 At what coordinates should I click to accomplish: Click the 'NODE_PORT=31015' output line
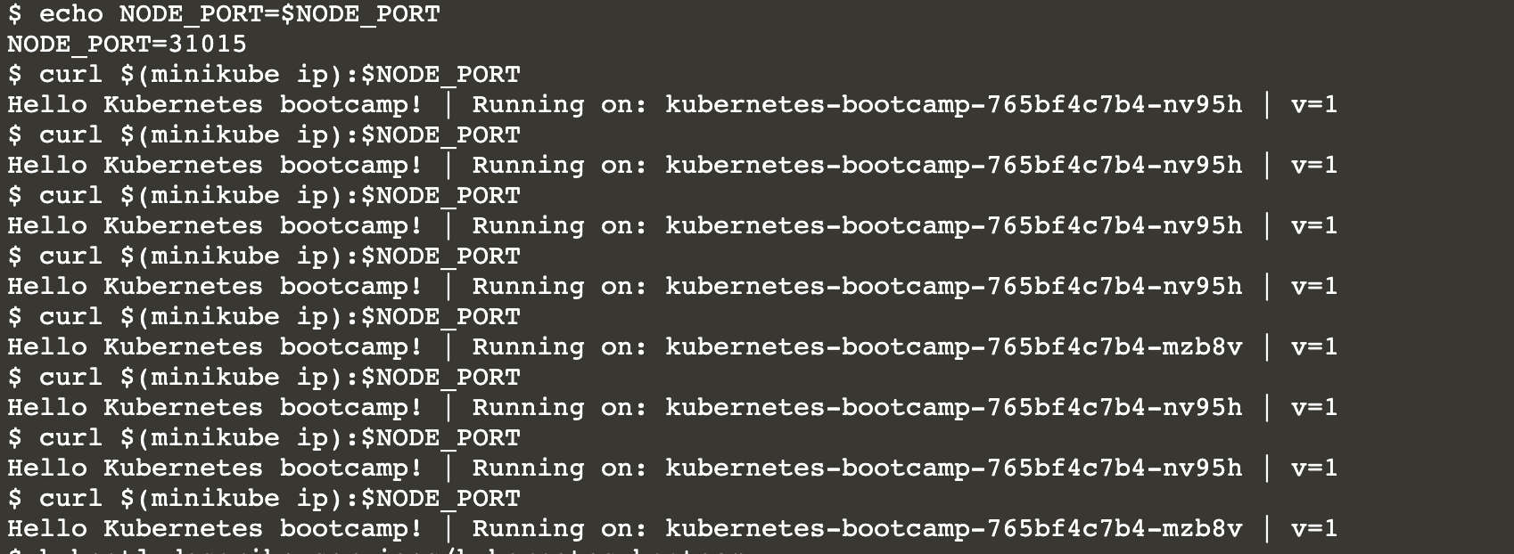point(127,44)
